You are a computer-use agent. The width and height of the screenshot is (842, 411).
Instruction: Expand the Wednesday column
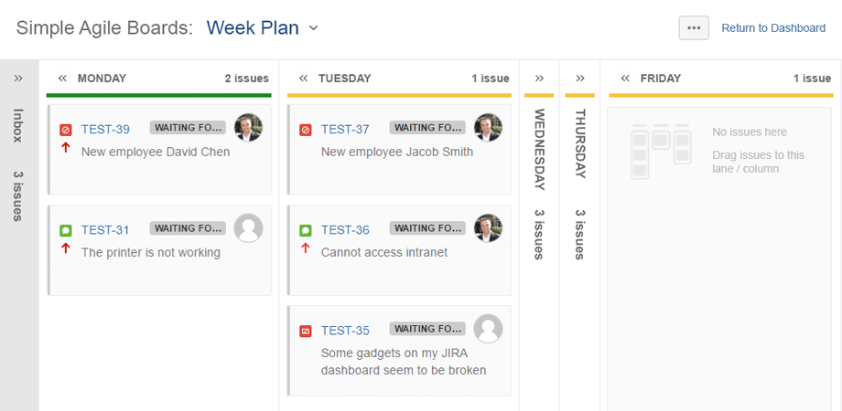[539, 79]
